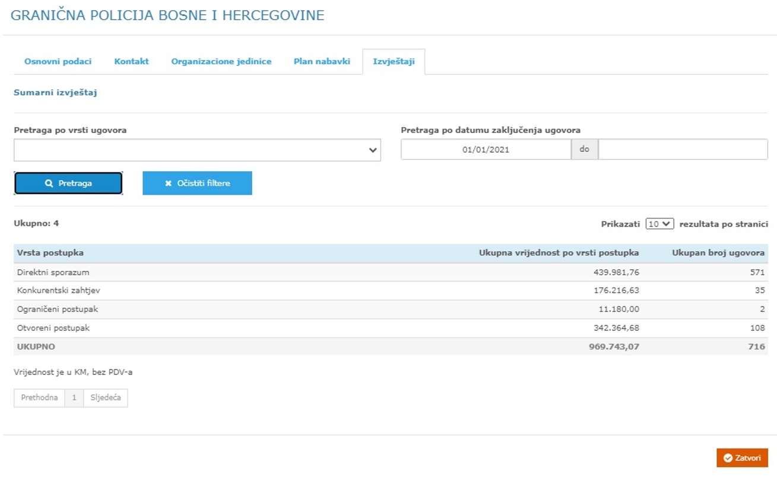Click the value 439.981,76

pos(616,272)
